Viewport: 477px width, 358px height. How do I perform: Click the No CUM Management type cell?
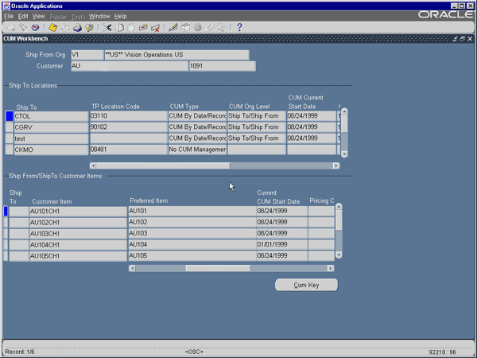click(197, 150)
